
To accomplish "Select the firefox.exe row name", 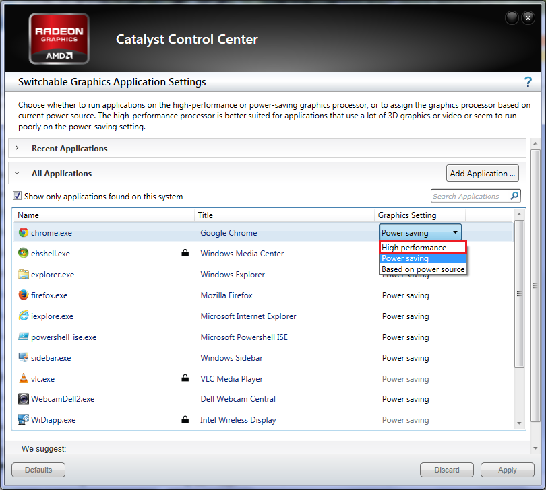I will point(49,295).
